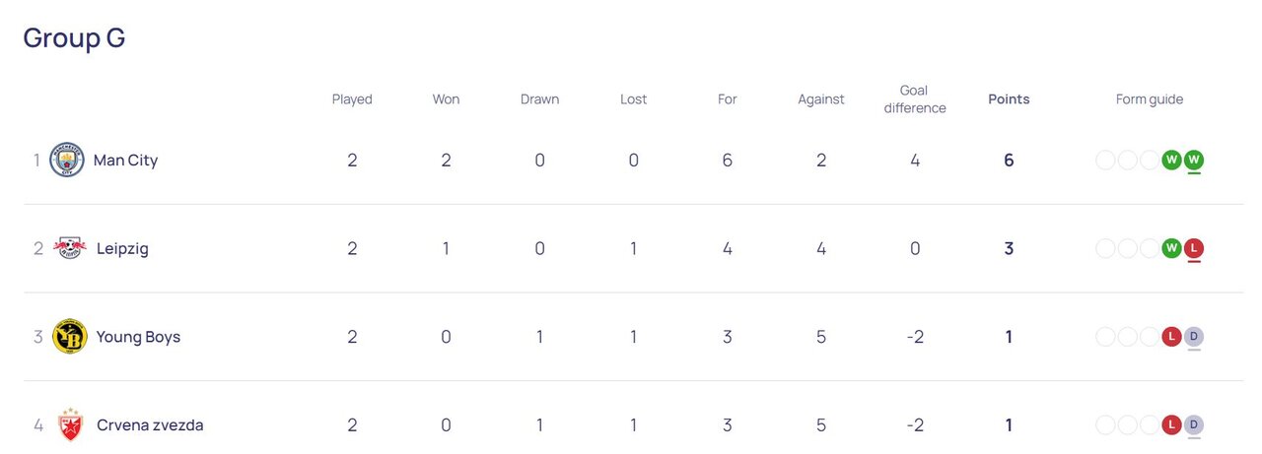Click the Man City club crest
Image resolution: width=1262 pixels, height=454 pixels.
click(x=67, y=160)
